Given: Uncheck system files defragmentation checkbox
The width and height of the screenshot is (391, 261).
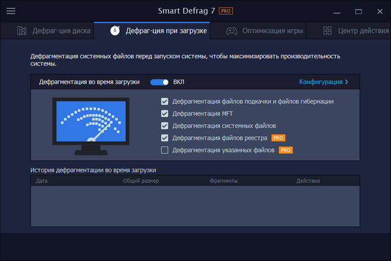Looking at the screenshot, I should pyautogui.click(x=164, y=126).
